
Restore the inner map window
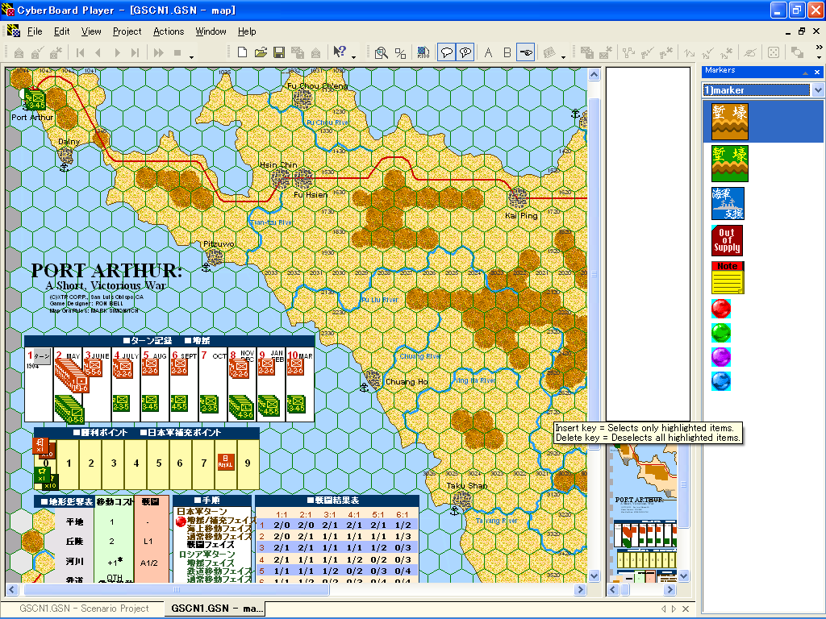pos(802,31)
